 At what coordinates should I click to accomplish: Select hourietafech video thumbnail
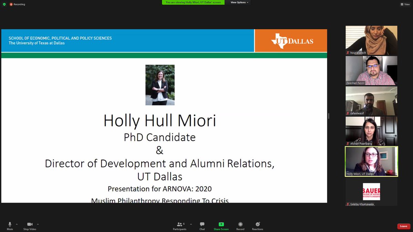point(371,40)
